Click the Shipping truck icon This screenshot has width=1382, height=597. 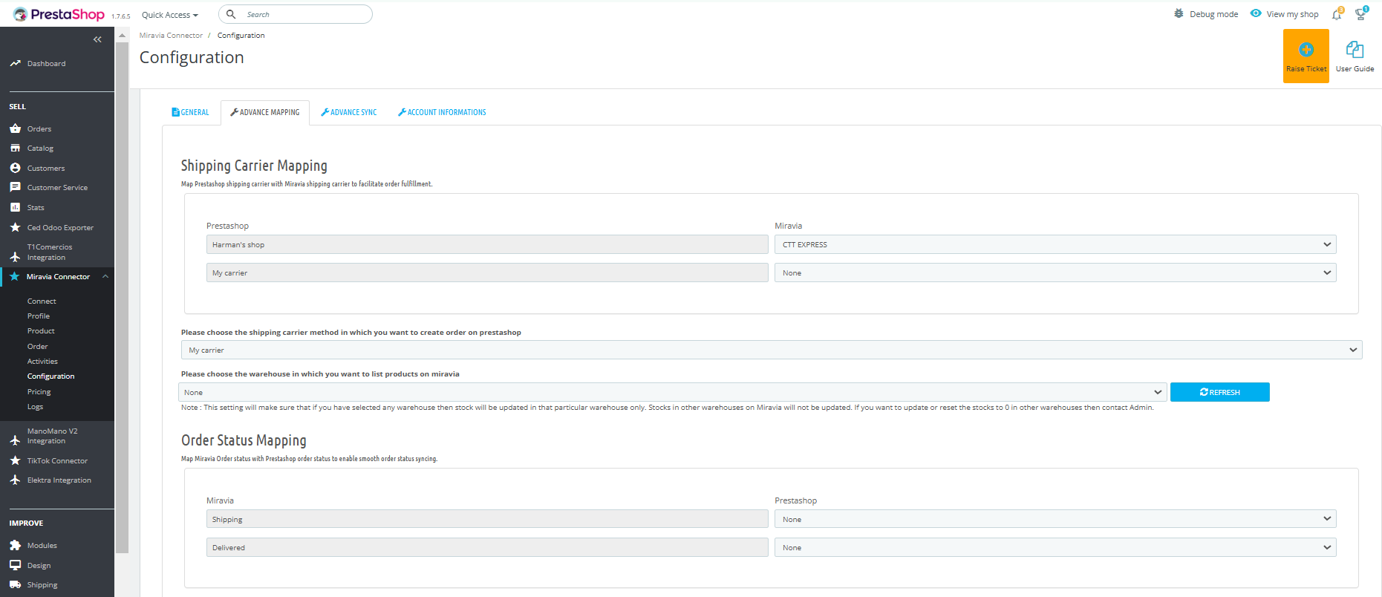point(15,584)
